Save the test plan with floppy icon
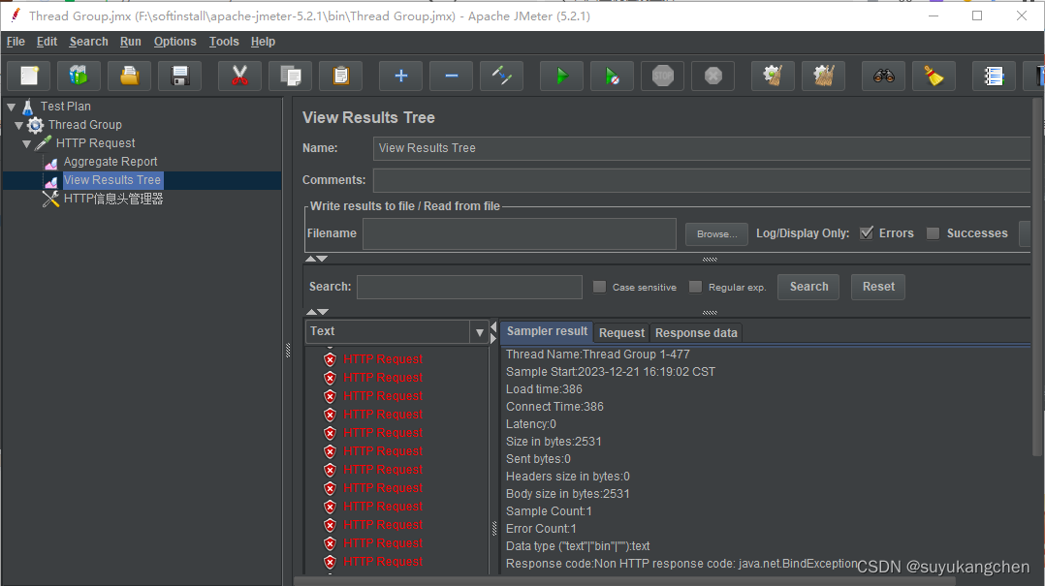This screenshot has height=586, width=1045. [x=180, y=76]
